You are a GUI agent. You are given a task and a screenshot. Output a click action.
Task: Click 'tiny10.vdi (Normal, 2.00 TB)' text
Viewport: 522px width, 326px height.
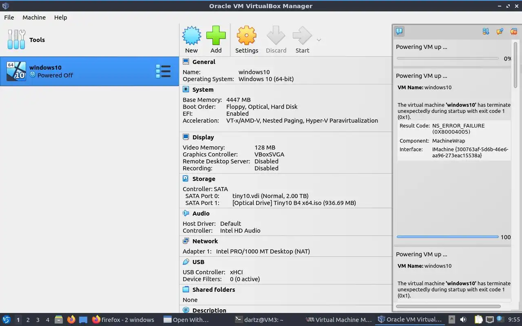point(270,196)
